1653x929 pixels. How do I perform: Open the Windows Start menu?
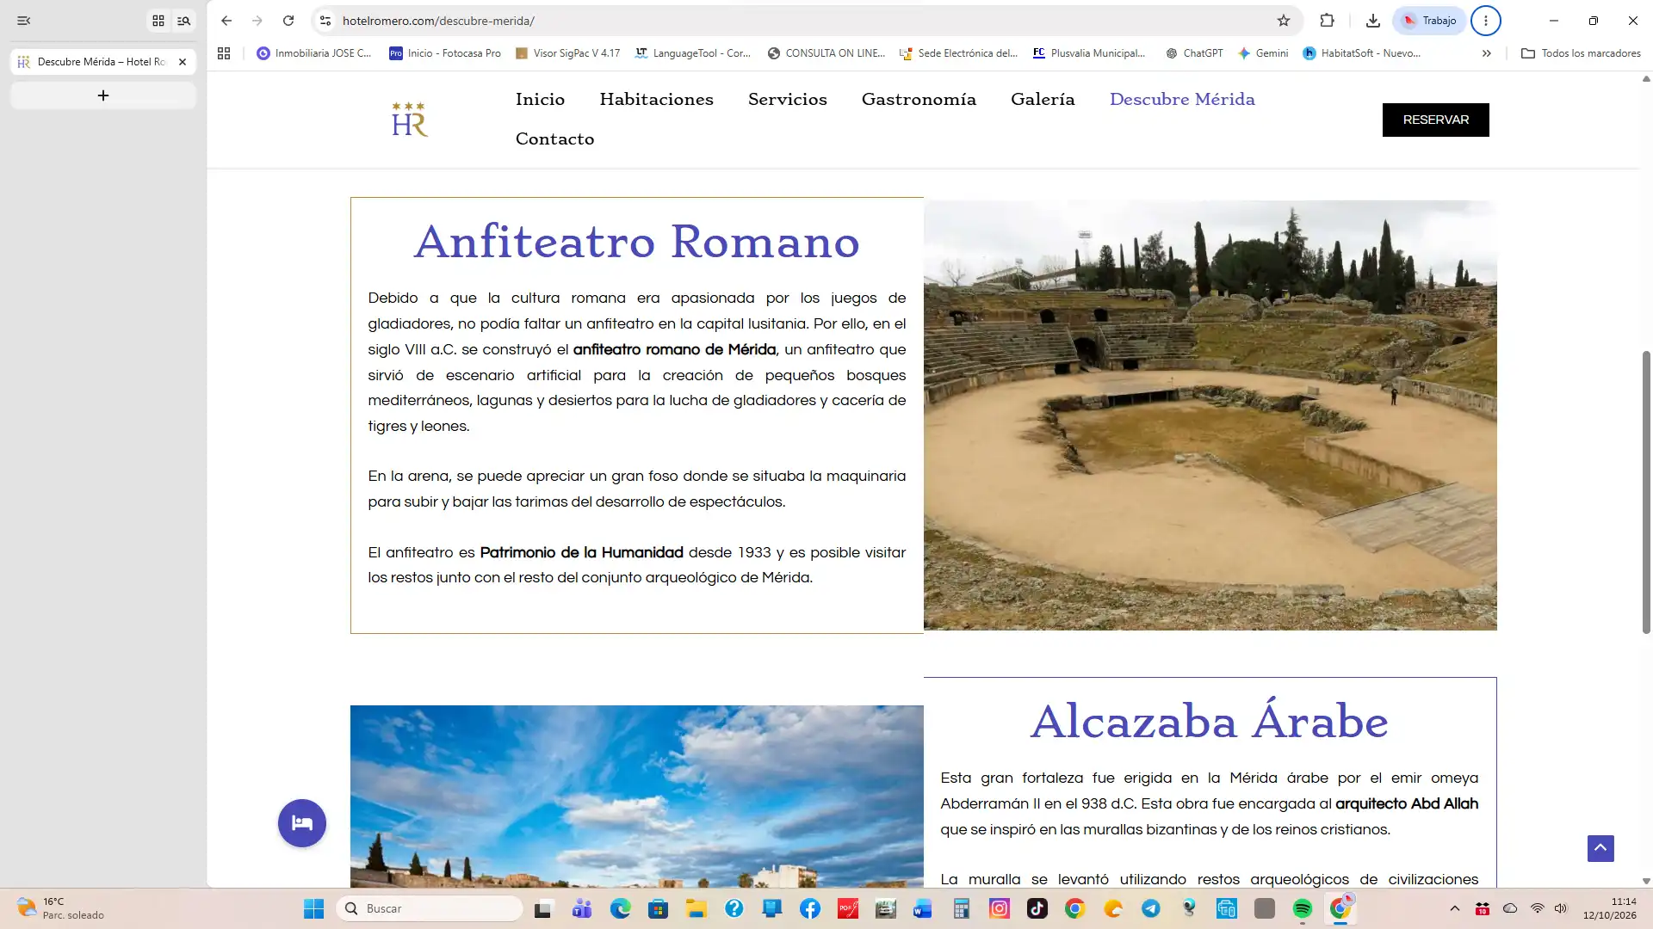313,908
